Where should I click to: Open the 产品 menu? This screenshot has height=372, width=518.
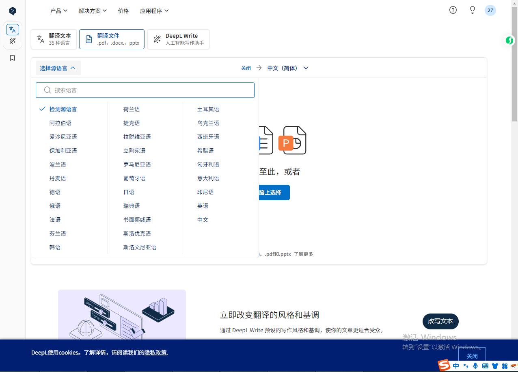click(x=59, y=11)
